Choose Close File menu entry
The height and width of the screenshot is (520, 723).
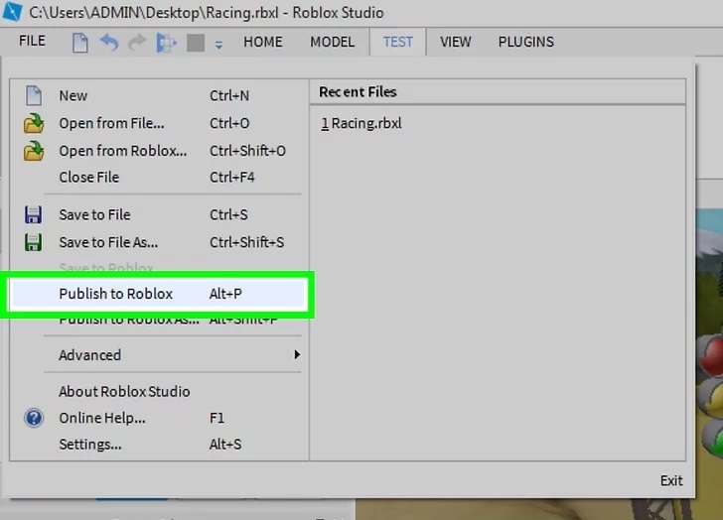(157, 177)
